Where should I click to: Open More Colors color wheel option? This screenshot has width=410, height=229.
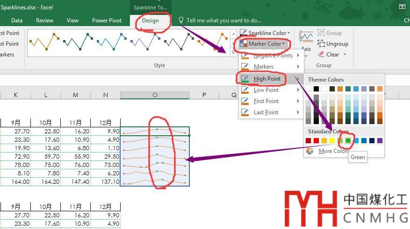pyautogui.click(x=309, y=151)
